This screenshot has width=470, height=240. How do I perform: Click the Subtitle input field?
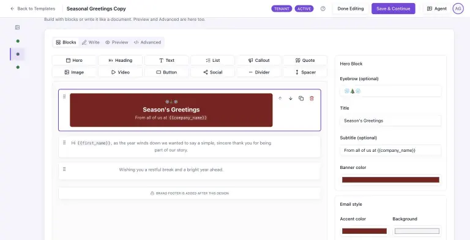pyautogui.click(x=390, y=150)
